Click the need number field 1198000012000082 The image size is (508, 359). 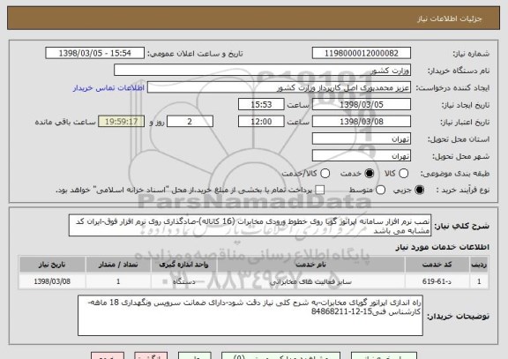point(362,53)
